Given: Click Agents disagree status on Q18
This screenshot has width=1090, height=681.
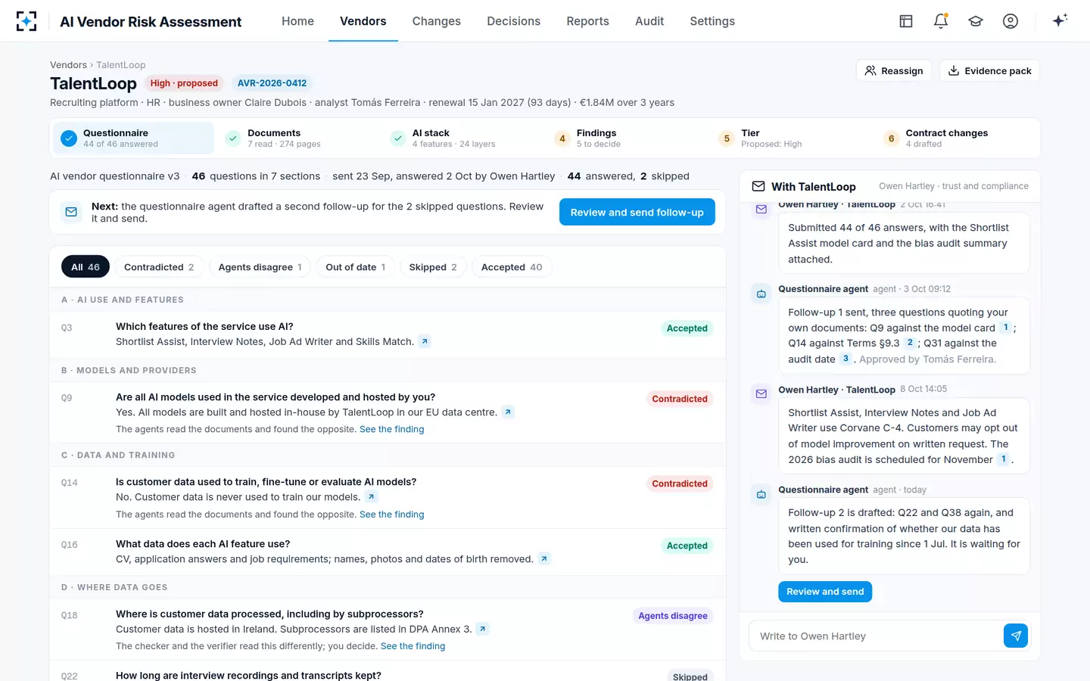Looking at the screenshot, I should (x=673, y=616).
